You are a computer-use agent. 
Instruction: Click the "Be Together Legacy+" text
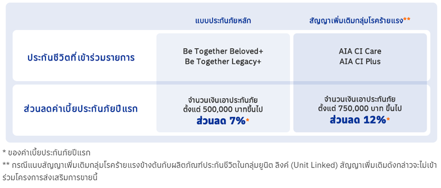(223, 62)
